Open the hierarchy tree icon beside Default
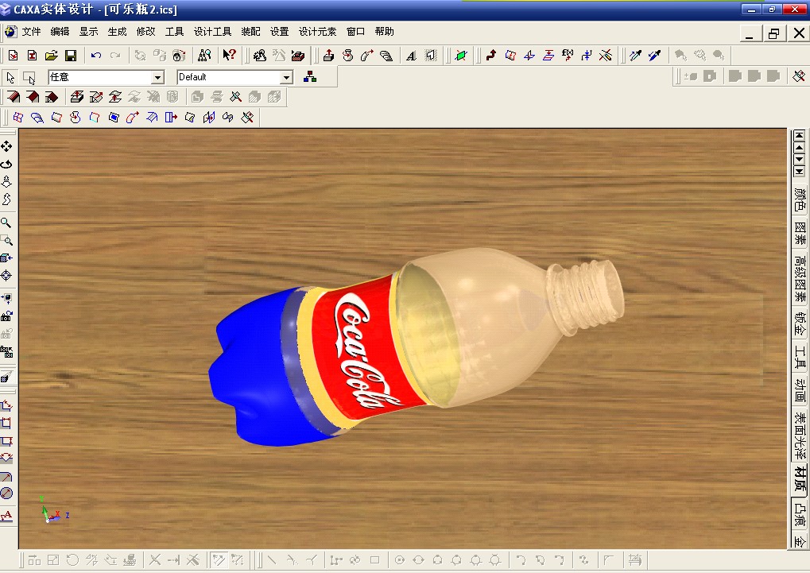The height and width of the screenshot is (573, 810). point(310,77)
